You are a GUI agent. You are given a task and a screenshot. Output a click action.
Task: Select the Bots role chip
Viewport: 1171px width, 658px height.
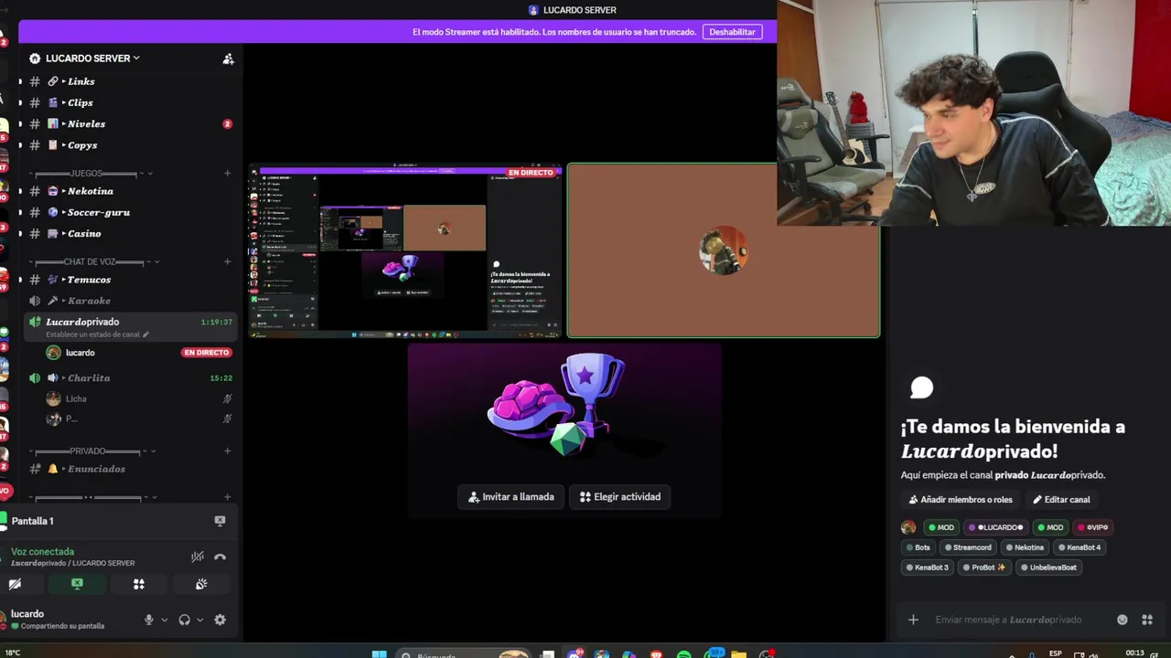click(x=918, y=547)
